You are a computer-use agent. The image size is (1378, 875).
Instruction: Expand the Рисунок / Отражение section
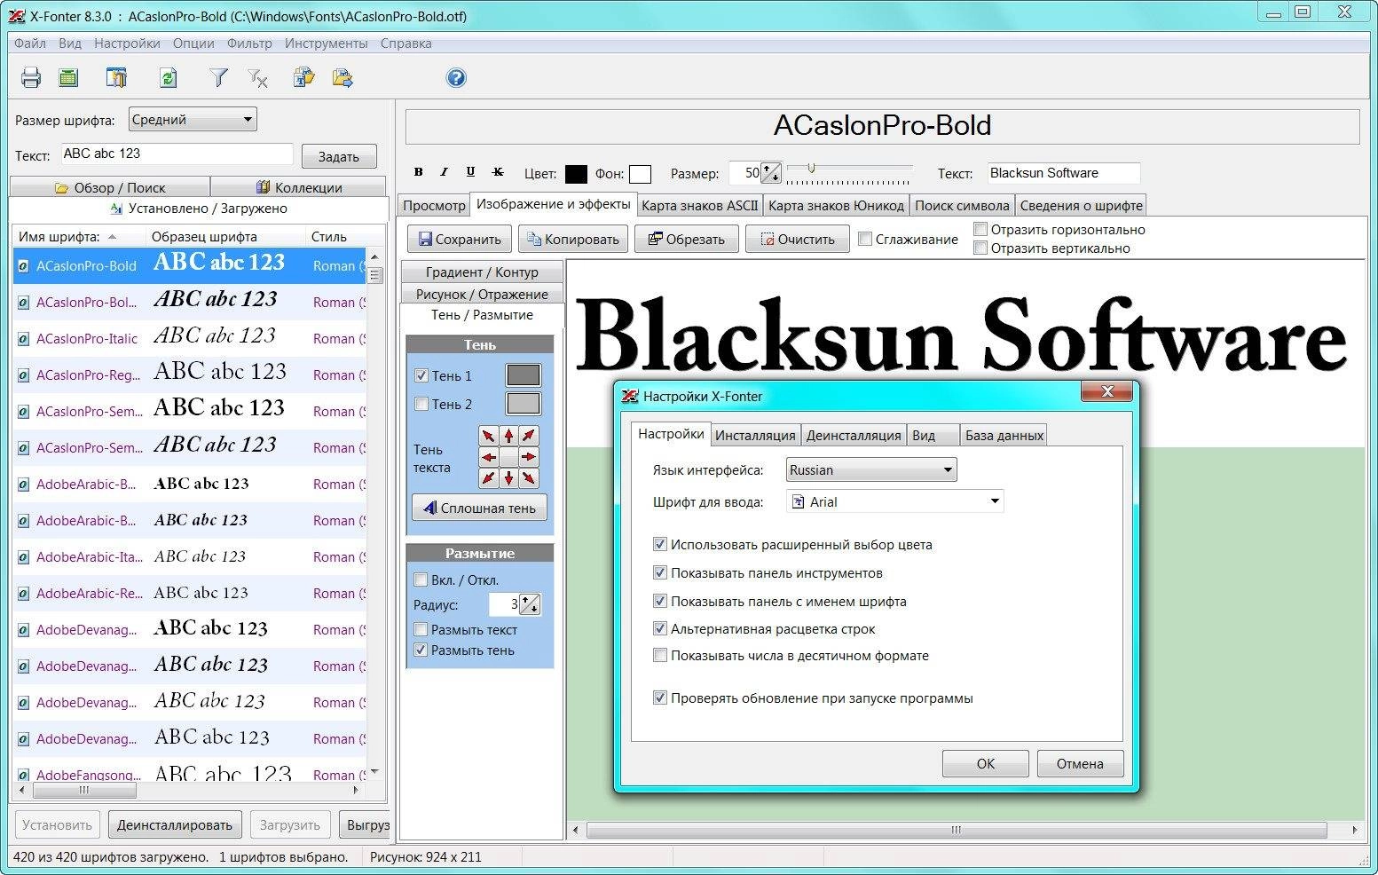tap(482, 294)
